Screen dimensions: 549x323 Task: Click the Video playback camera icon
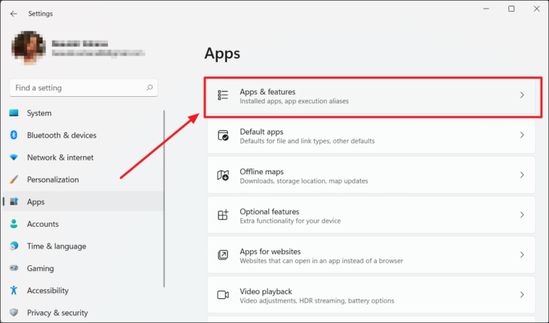click(x=223, y=295)
